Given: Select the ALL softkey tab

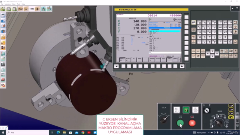Looking at the screenshot, I should tap(134, 60).
